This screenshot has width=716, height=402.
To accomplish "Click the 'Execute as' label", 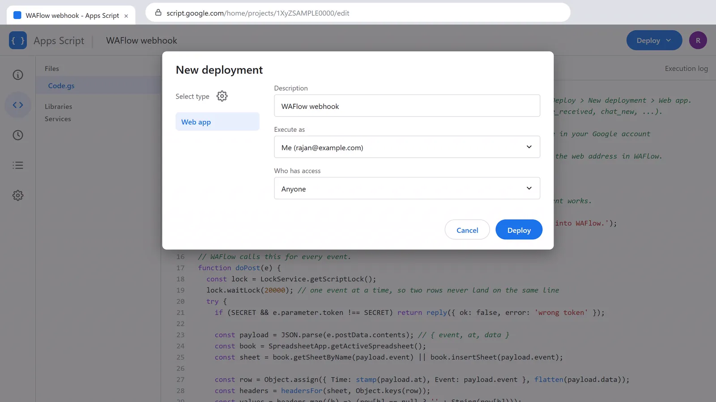I will coord(289,130).
